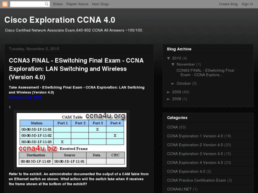The image size is (258, 193).
Task: Click the search magnifier icon in navbar
Action: (x=47, y=4)
